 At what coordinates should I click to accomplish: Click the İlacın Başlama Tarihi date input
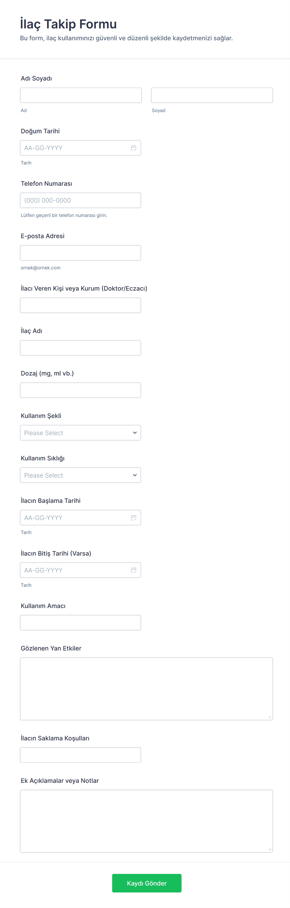point(74,518)
